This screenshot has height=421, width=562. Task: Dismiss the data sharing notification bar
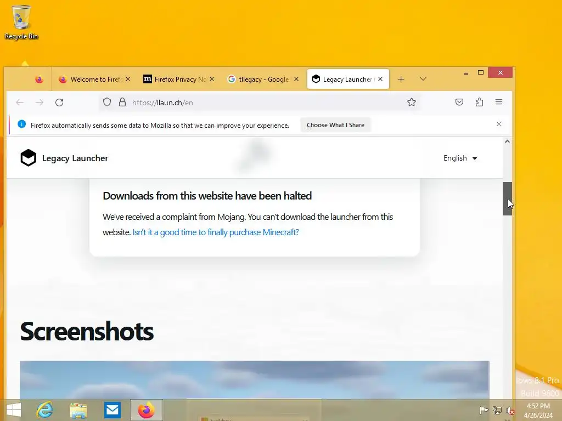coord(499,124)
